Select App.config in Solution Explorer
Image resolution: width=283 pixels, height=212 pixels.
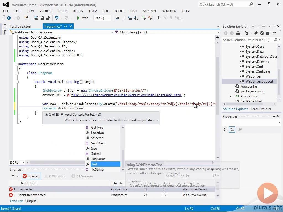[x=248, y=86]
